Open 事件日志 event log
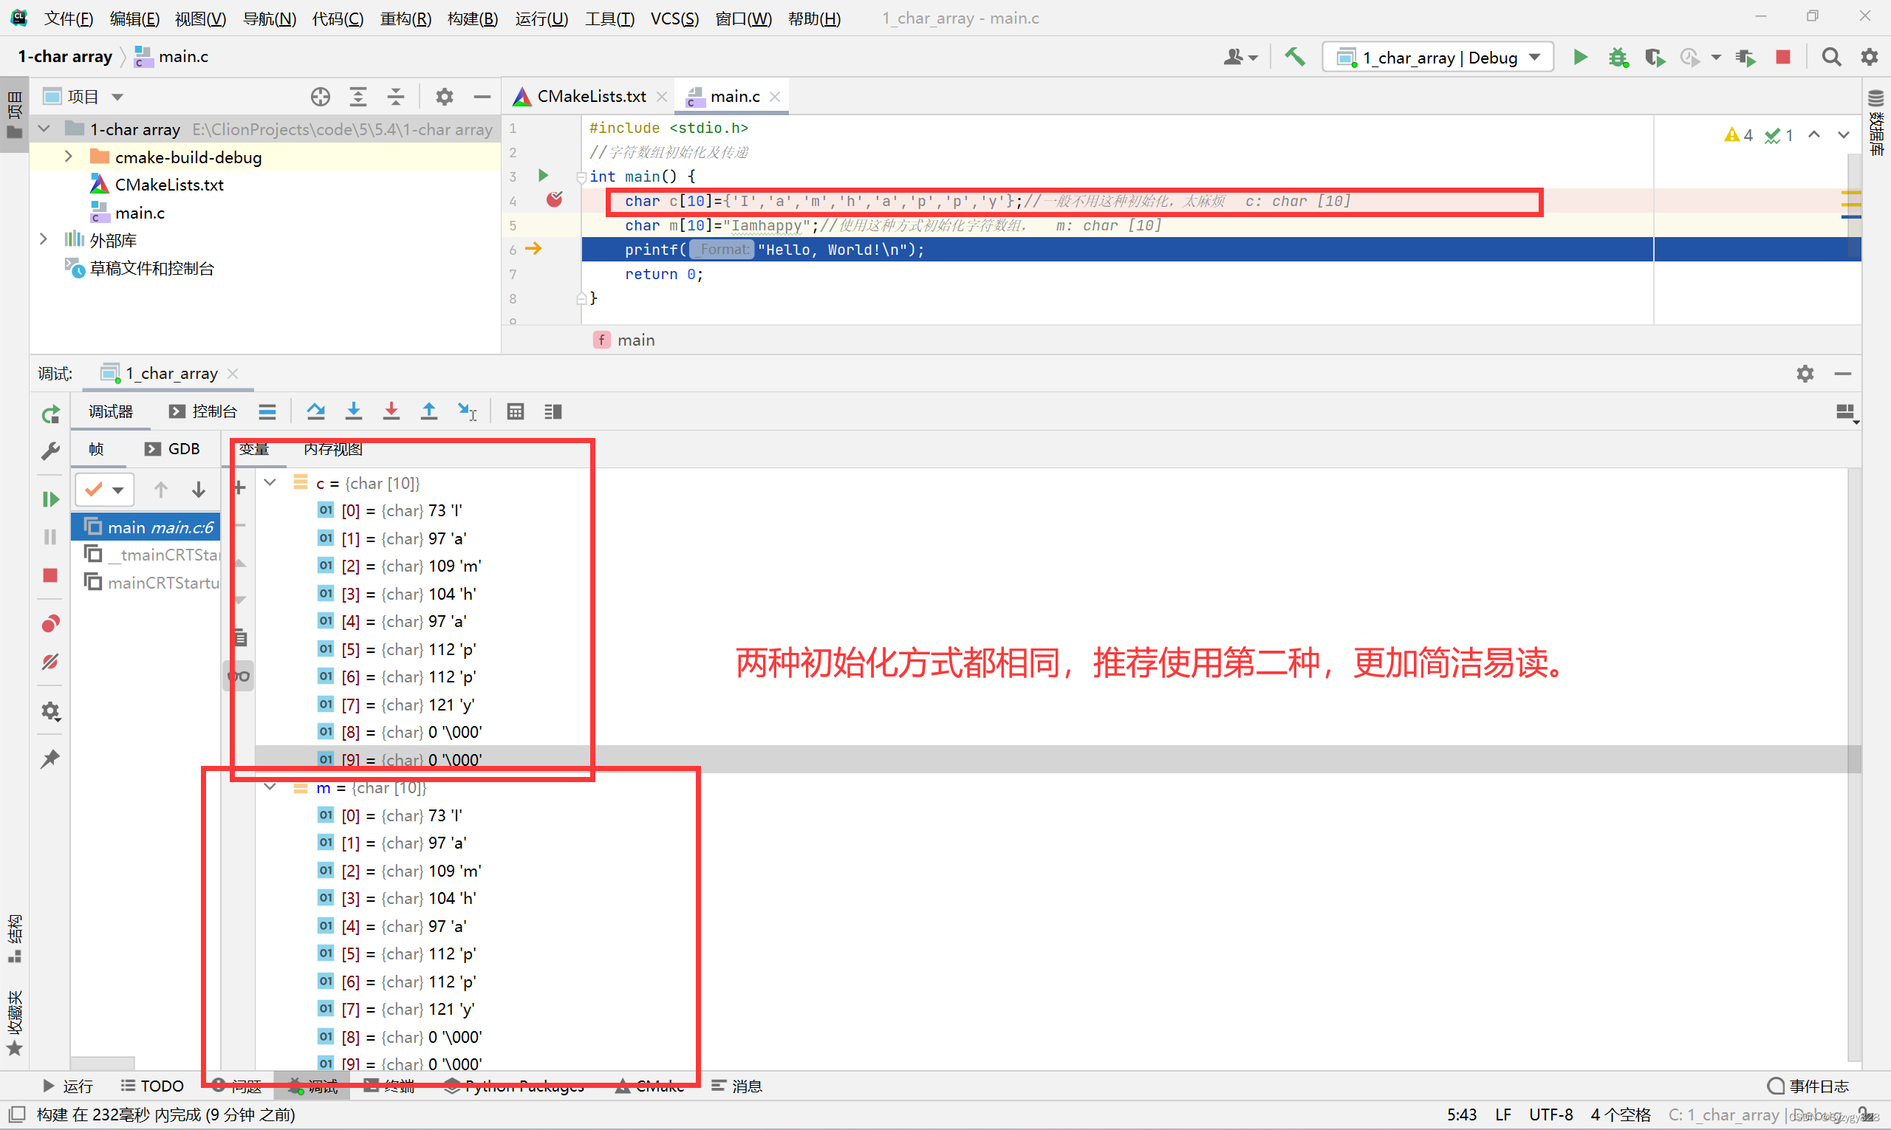 coord(1809,1086)
